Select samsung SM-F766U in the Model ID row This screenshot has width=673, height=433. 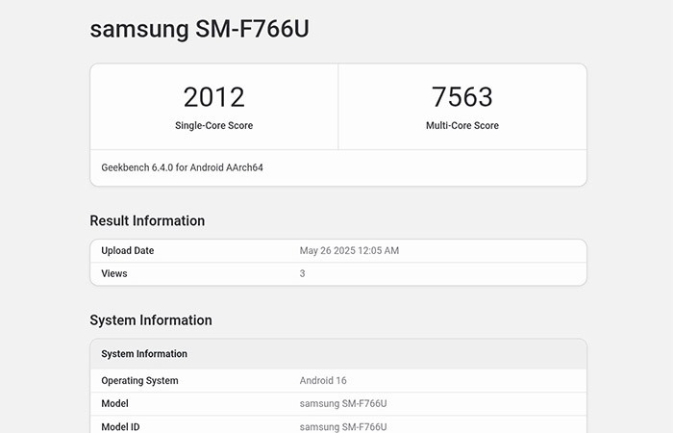343,426
